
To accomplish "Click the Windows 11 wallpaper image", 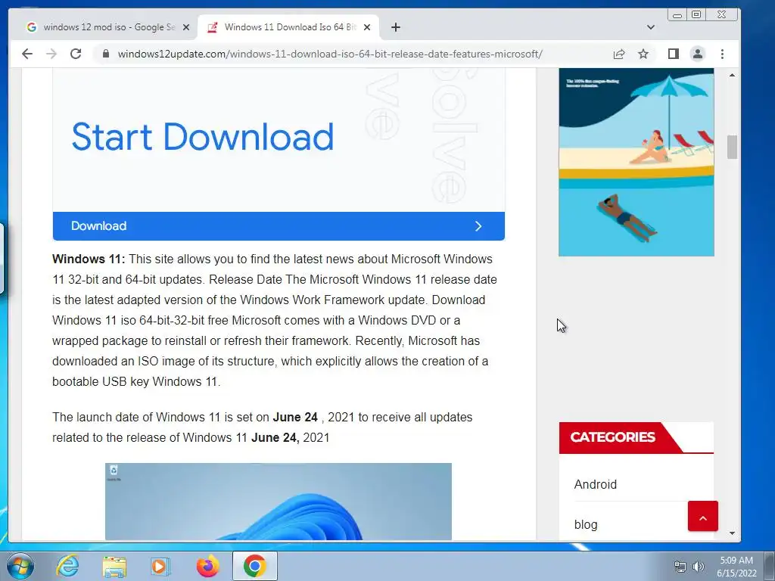I will 279,502.
